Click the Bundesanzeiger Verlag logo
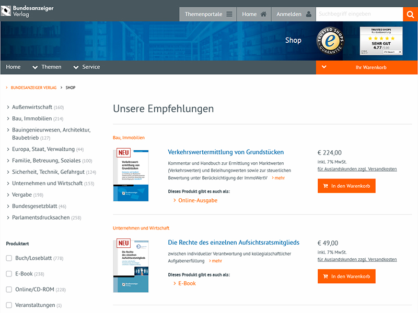This screenshot has height=313, width=418. pos(27,11)
